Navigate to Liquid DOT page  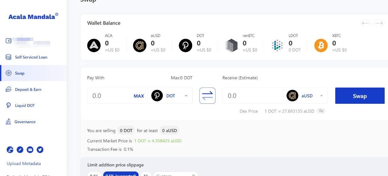tap(25, 106)
